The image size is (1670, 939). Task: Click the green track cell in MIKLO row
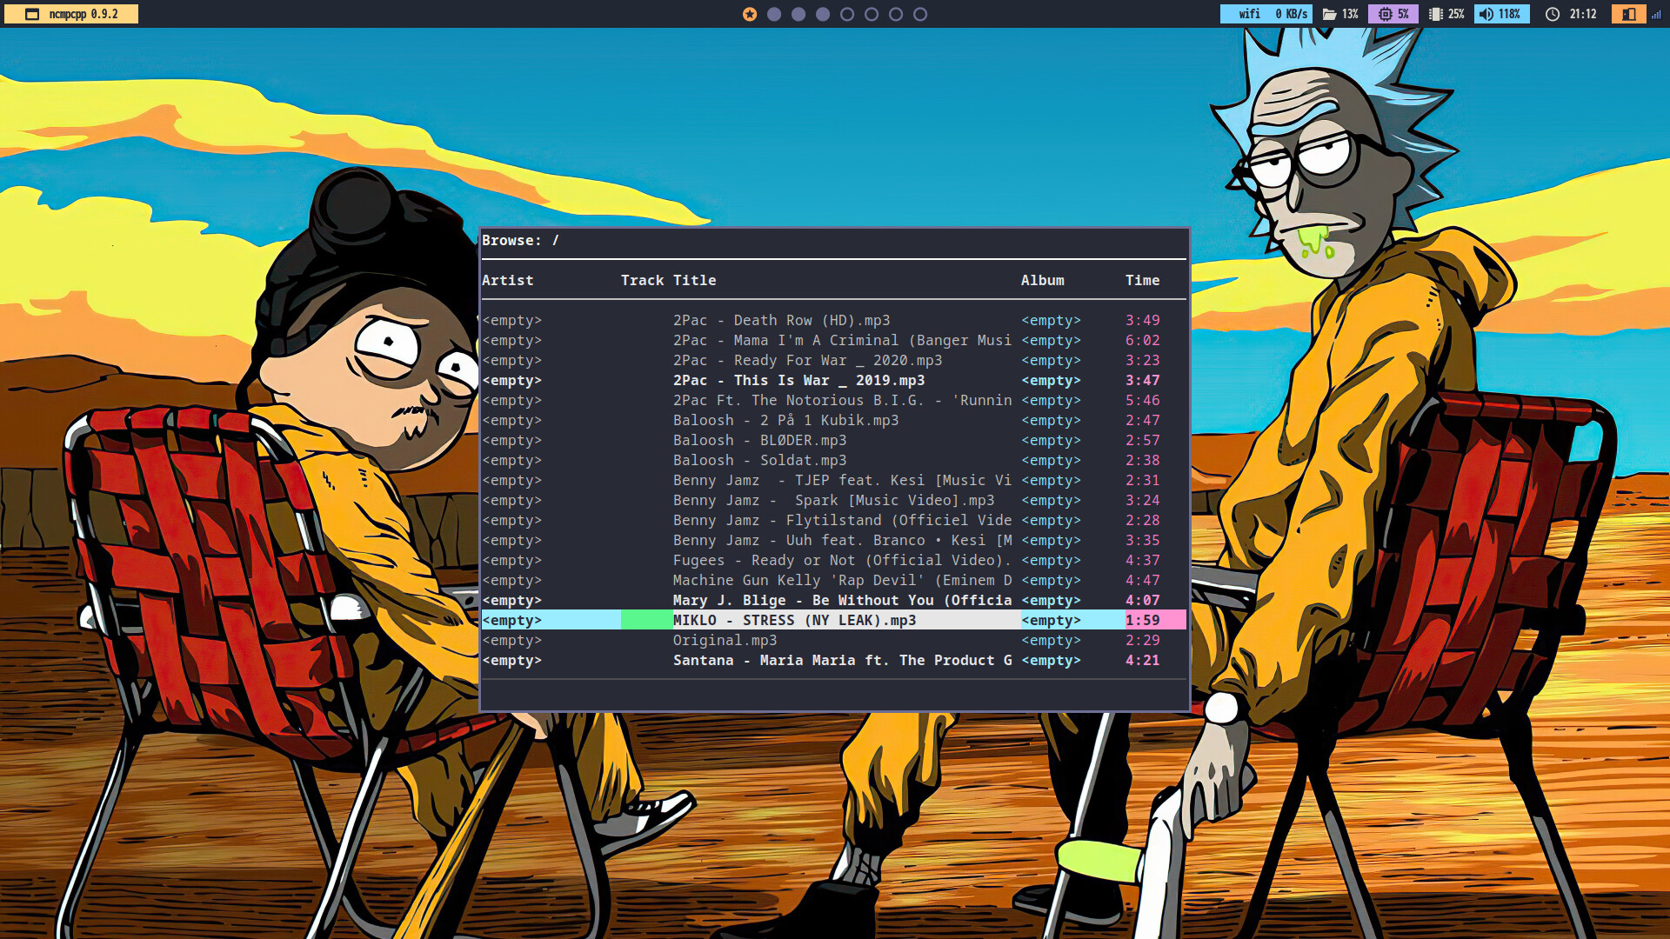tap(646, 620)
